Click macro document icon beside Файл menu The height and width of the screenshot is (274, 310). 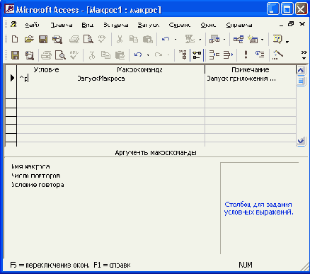click(x=13, y=24)
